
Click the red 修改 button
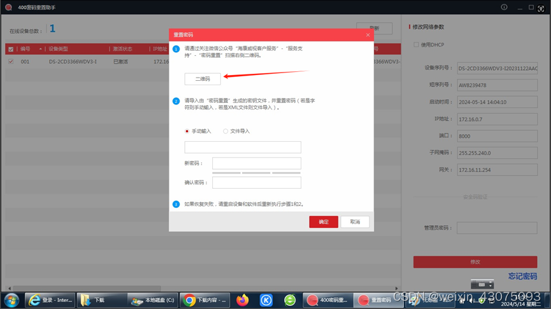click(475, 262)
